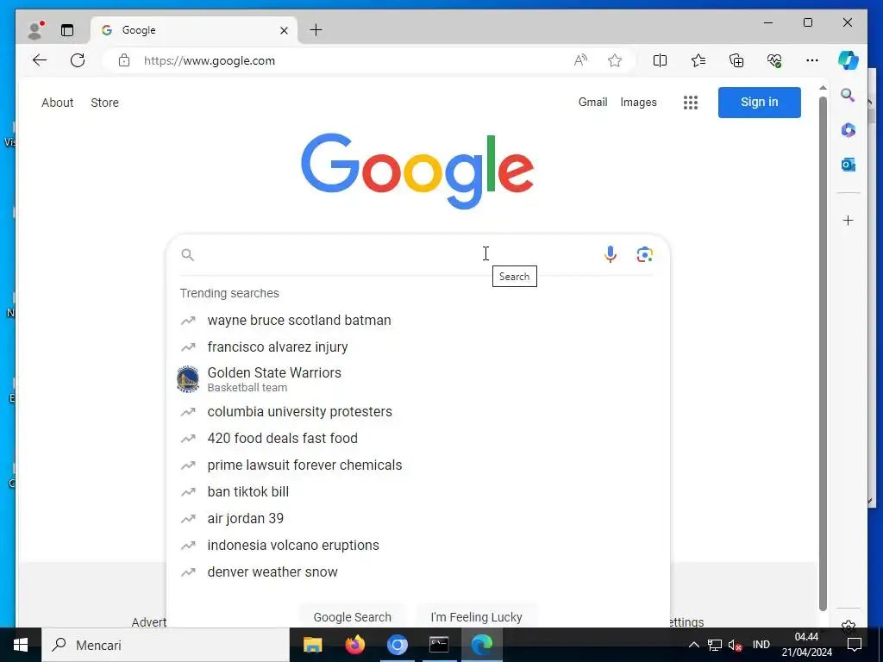Start voice search microphone
Viewport: 883px width, 662px height.
(x=611, y=254)
